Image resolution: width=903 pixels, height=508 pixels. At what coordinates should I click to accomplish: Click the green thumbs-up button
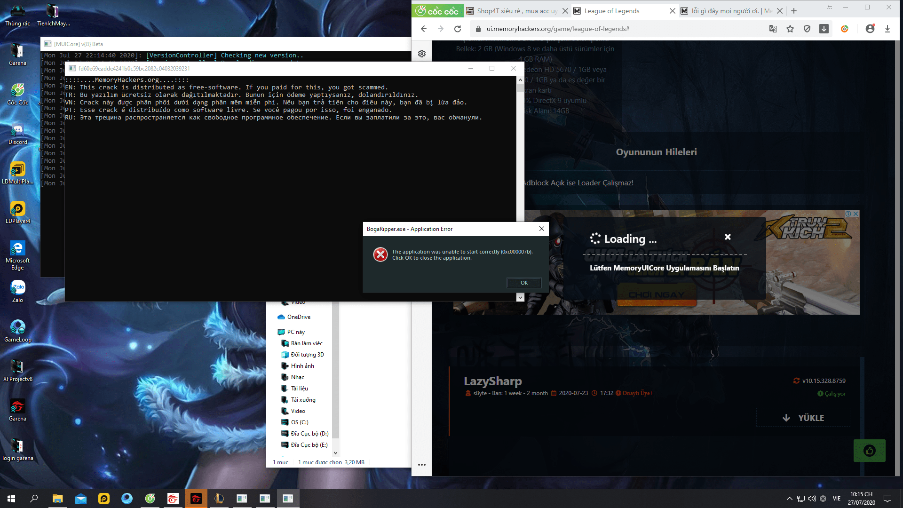(869, 451)
